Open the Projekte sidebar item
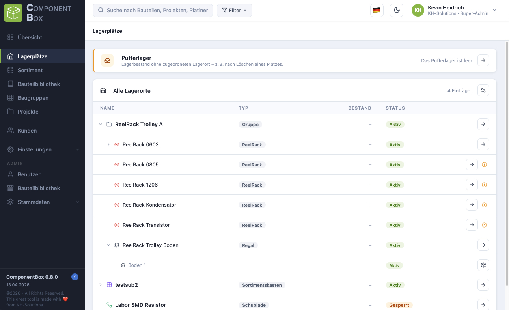509x310 pixels. pyautogui.click(x=28, y=112)
